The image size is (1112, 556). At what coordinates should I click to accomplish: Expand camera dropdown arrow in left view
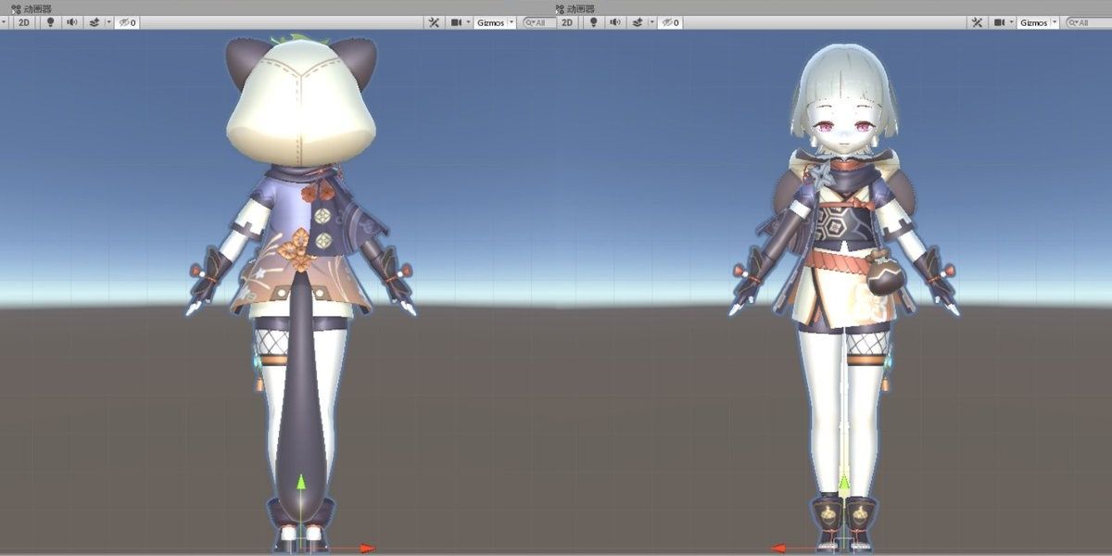[x=468, y=22]
